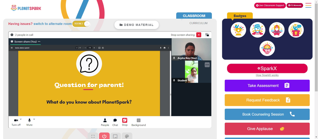Image resolution: width=318 pixels, height=139 pixels.
Task: Click the PDF fit to page icon
Action: 99,48
